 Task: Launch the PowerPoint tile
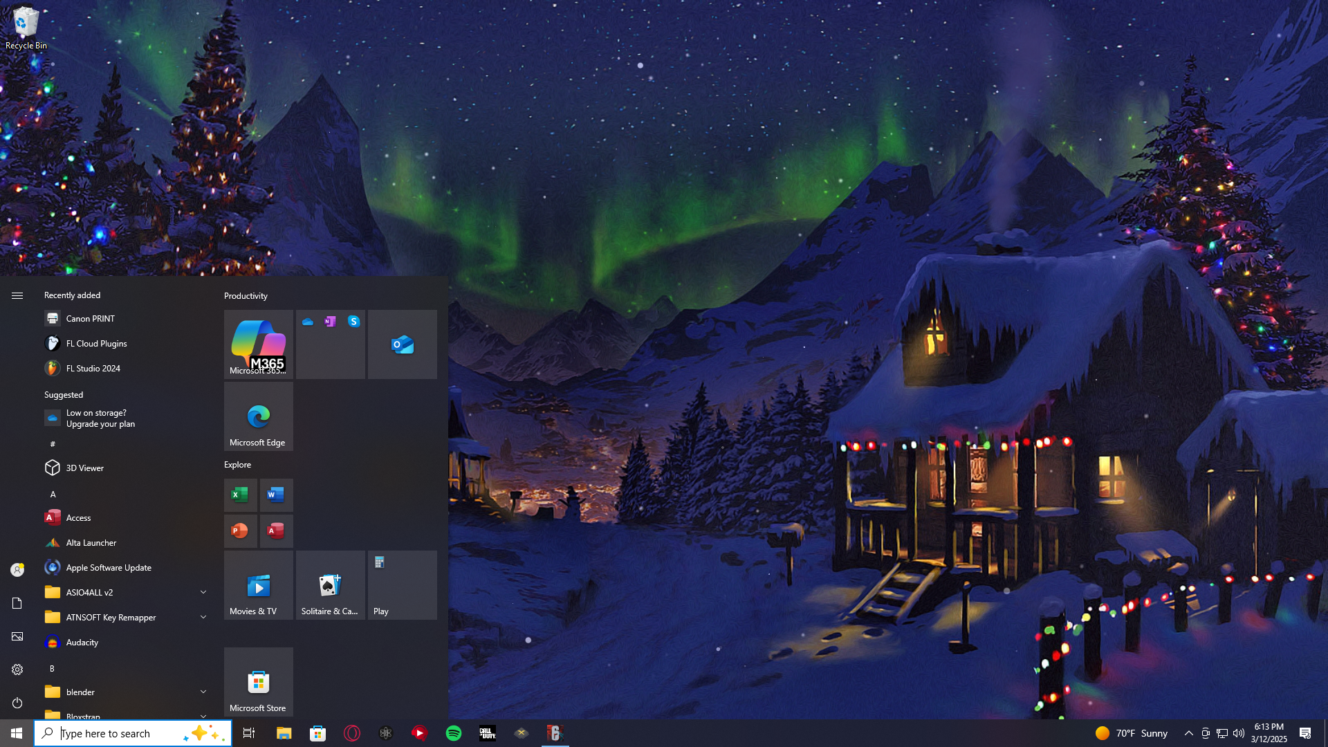click(x=240, y=531)
